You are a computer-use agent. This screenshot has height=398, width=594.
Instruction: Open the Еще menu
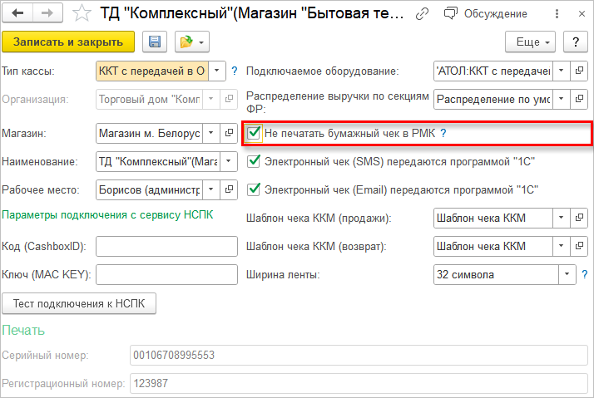532,42
